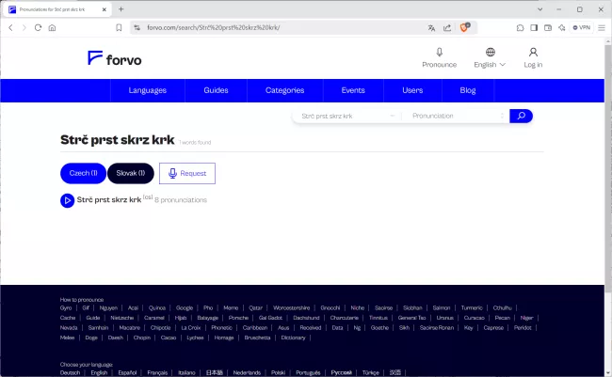Close the Forvo browser tab
This screenshot has width=612, height=377.
click(105, 9)
